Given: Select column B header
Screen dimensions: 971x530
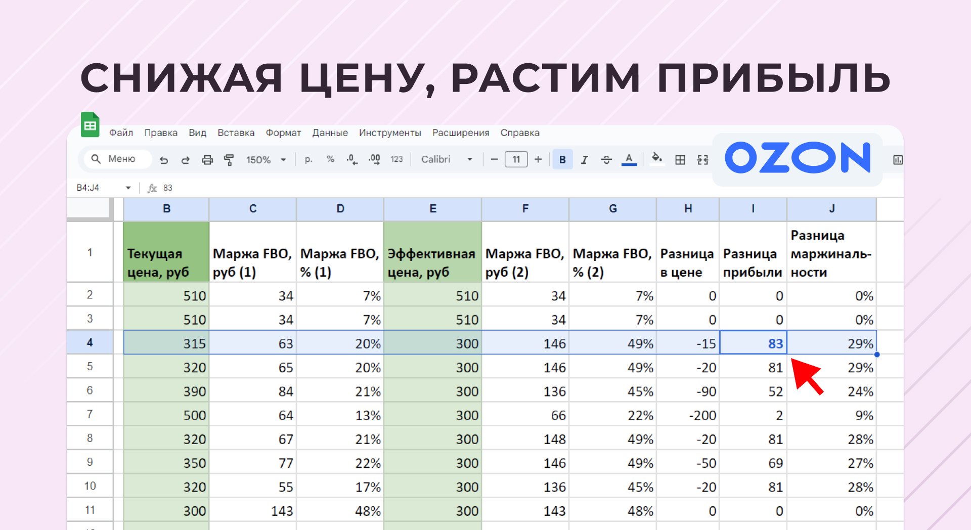Looking at the screenshot, I should pyautogui.click(x=166, y=209).
